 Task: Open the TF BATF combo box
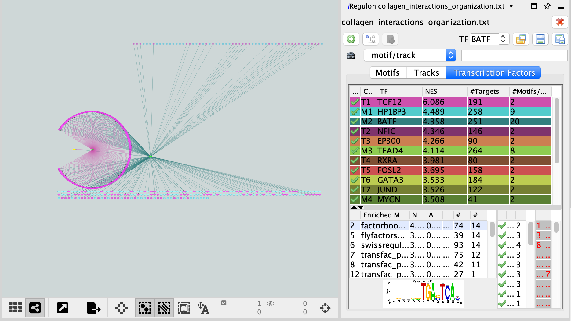tap(490, 39)
